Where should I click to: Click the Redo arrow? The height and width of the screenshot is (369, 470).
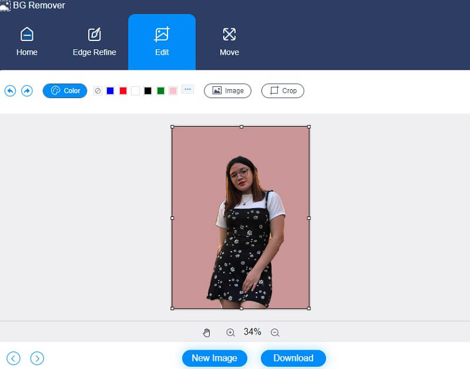click(26, 91)
